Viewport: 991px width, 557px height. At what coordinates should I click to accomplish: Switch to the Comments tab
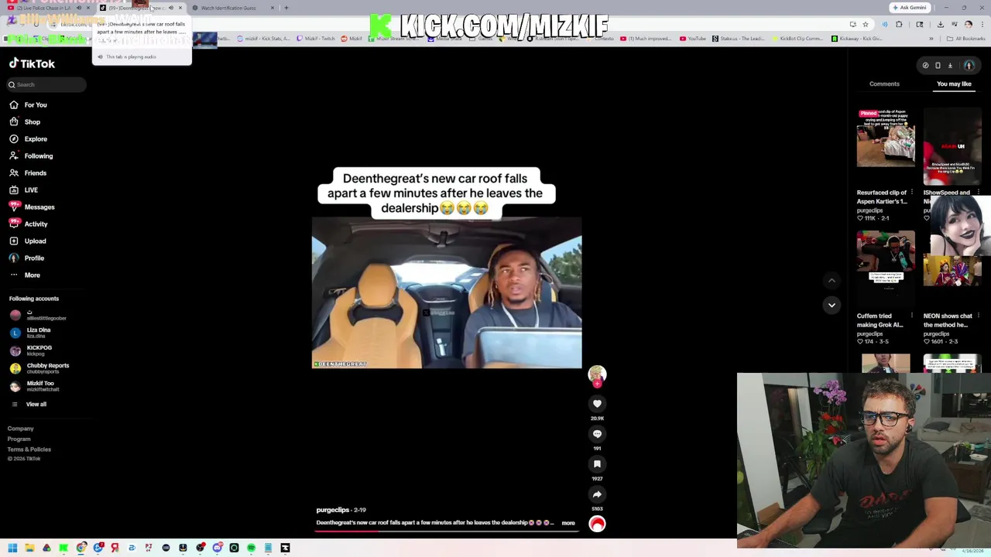tap(884, 84)
